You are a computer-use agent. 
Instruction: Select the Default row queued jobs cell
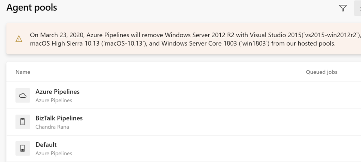(x=322, y=148)
